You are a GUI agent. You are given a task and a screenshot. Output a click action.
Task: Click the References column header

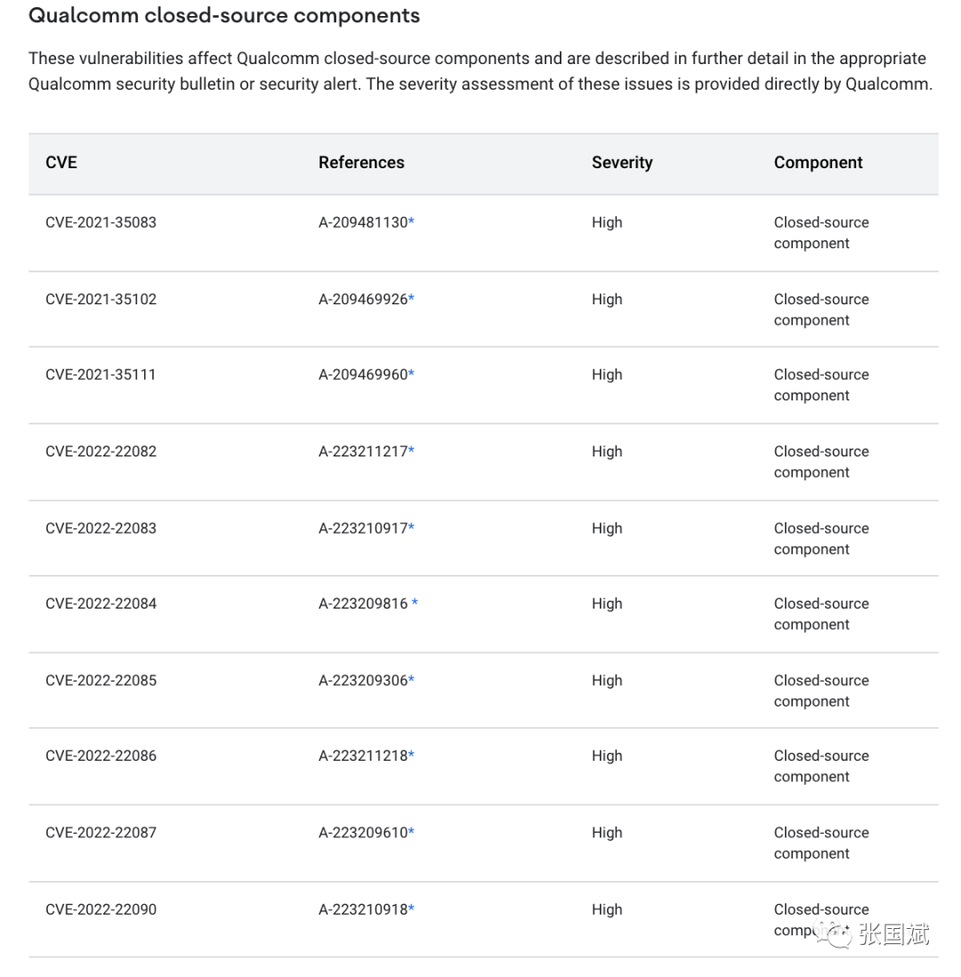(x=361, y=163)
